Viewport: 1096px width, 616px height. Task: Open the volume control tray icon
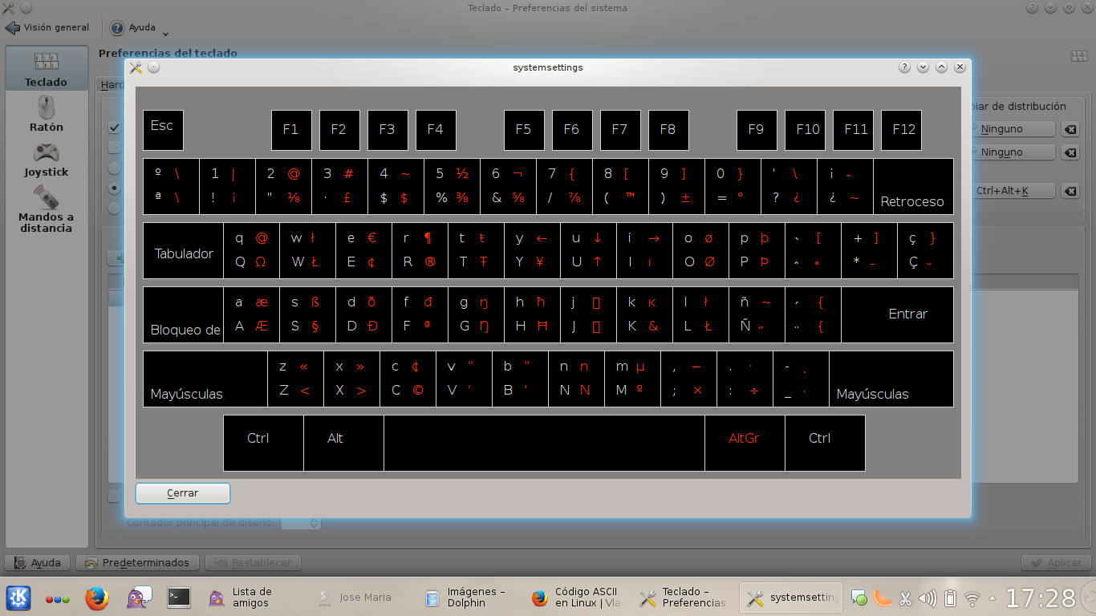click(x=928, y=598)
